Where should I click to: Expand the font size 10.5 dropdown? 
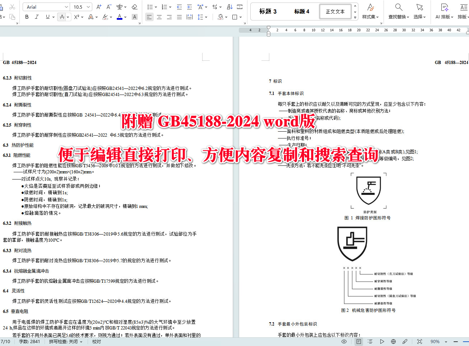click(x=80, y=6)
